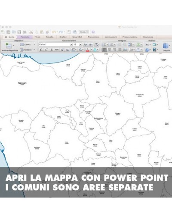Select the center text alignment button
172x223 pixels.
pos(109,50)
